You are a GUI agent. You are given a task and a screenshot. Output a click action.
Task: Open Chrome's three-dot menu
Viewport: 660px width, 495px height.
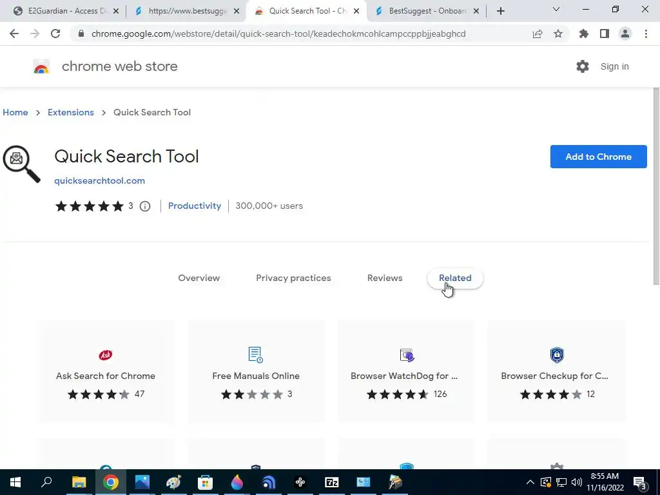pyautogui.click(x=646, y=34)
